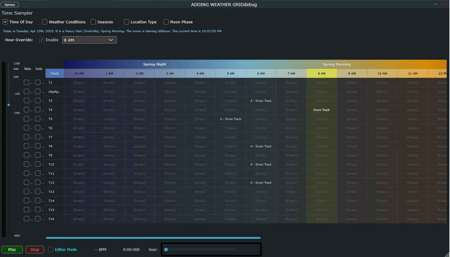Viewport: 450px width, 257px height.
Task: Toggle the Editor Mode checkbox
Action: tap(51, 250)
